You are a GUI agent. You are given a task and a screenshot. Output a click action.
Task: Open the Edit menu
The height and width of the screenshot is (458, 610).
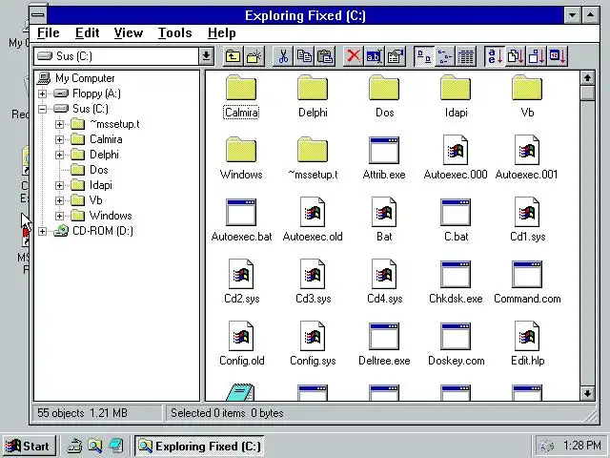(87, 33)
